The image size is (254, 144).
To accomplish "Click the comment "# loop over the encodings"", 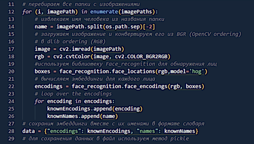I will (x=74, y=94).
